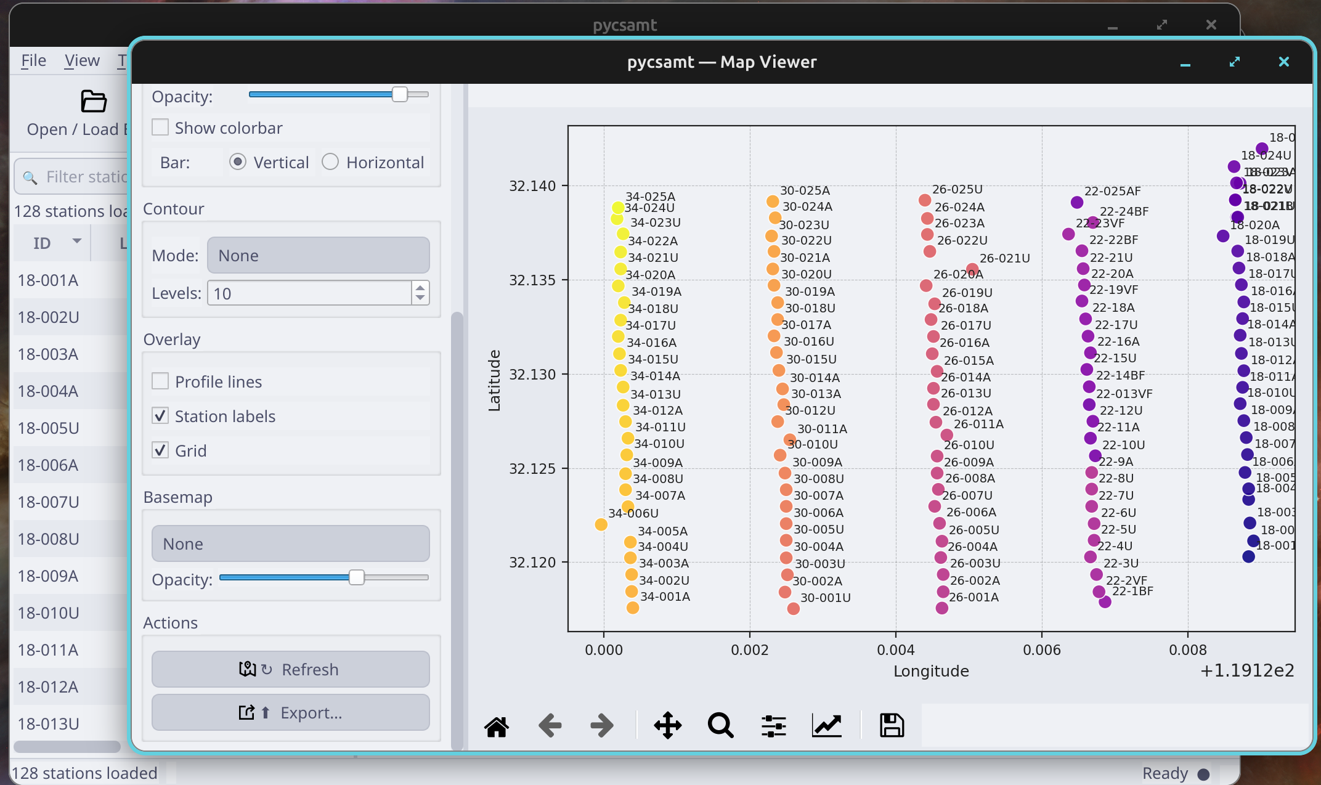
Task: Click the Basemap Opacity slider handle
Action: [x=357, y=577]
